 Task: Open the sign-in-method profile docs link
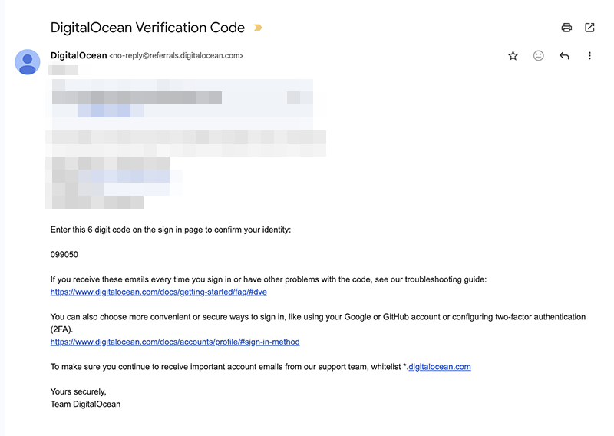click(175, 342)
